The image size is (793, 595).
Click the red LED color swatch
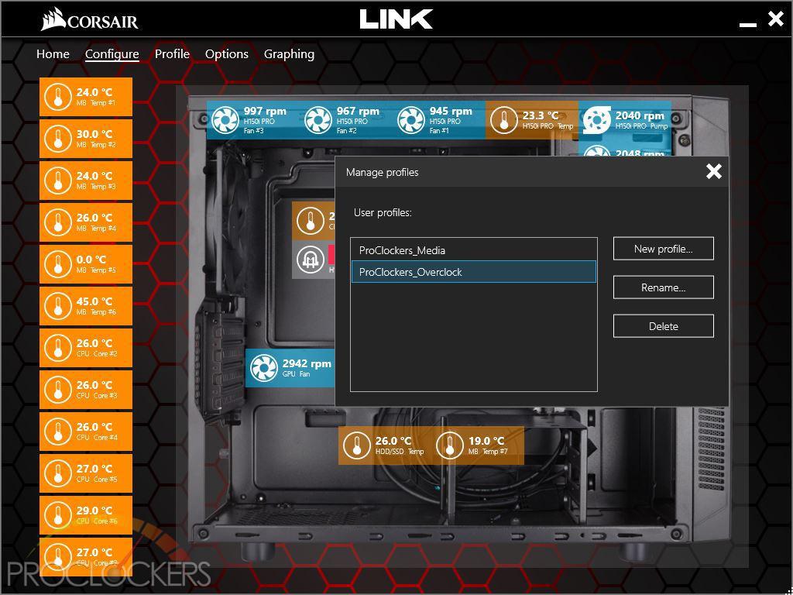pyautogui.click(x=331, y=256)
